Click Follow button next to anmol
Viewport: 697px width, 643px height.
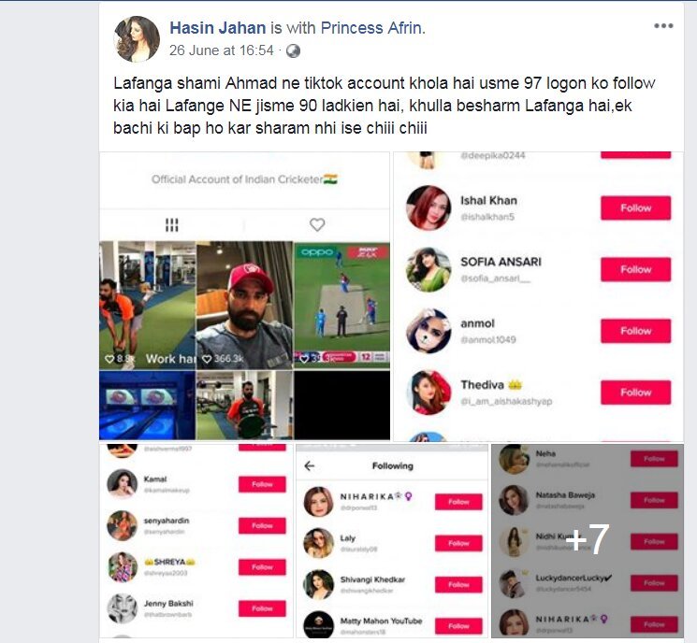[x=635, y=331]
